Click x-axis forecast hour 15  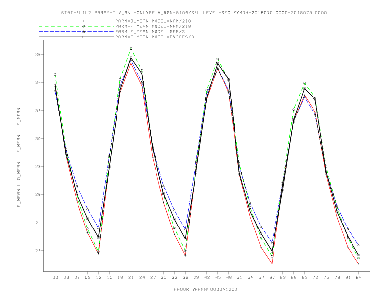(x=109, y=277)
